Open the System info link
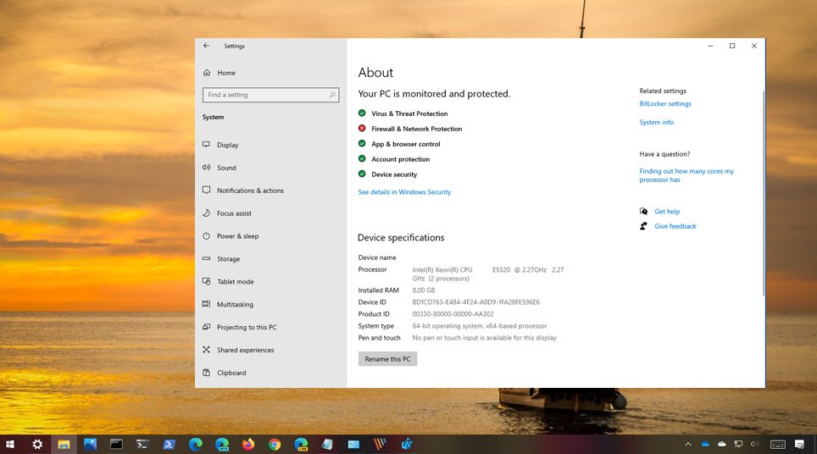This screenshot has width=817, height=454. pyautogui.click(x=656, y=123)
